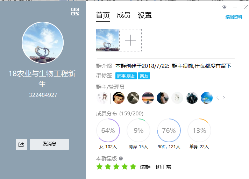Open the window options icon near minimize
249x179 pixels.
tap(225, 7)
